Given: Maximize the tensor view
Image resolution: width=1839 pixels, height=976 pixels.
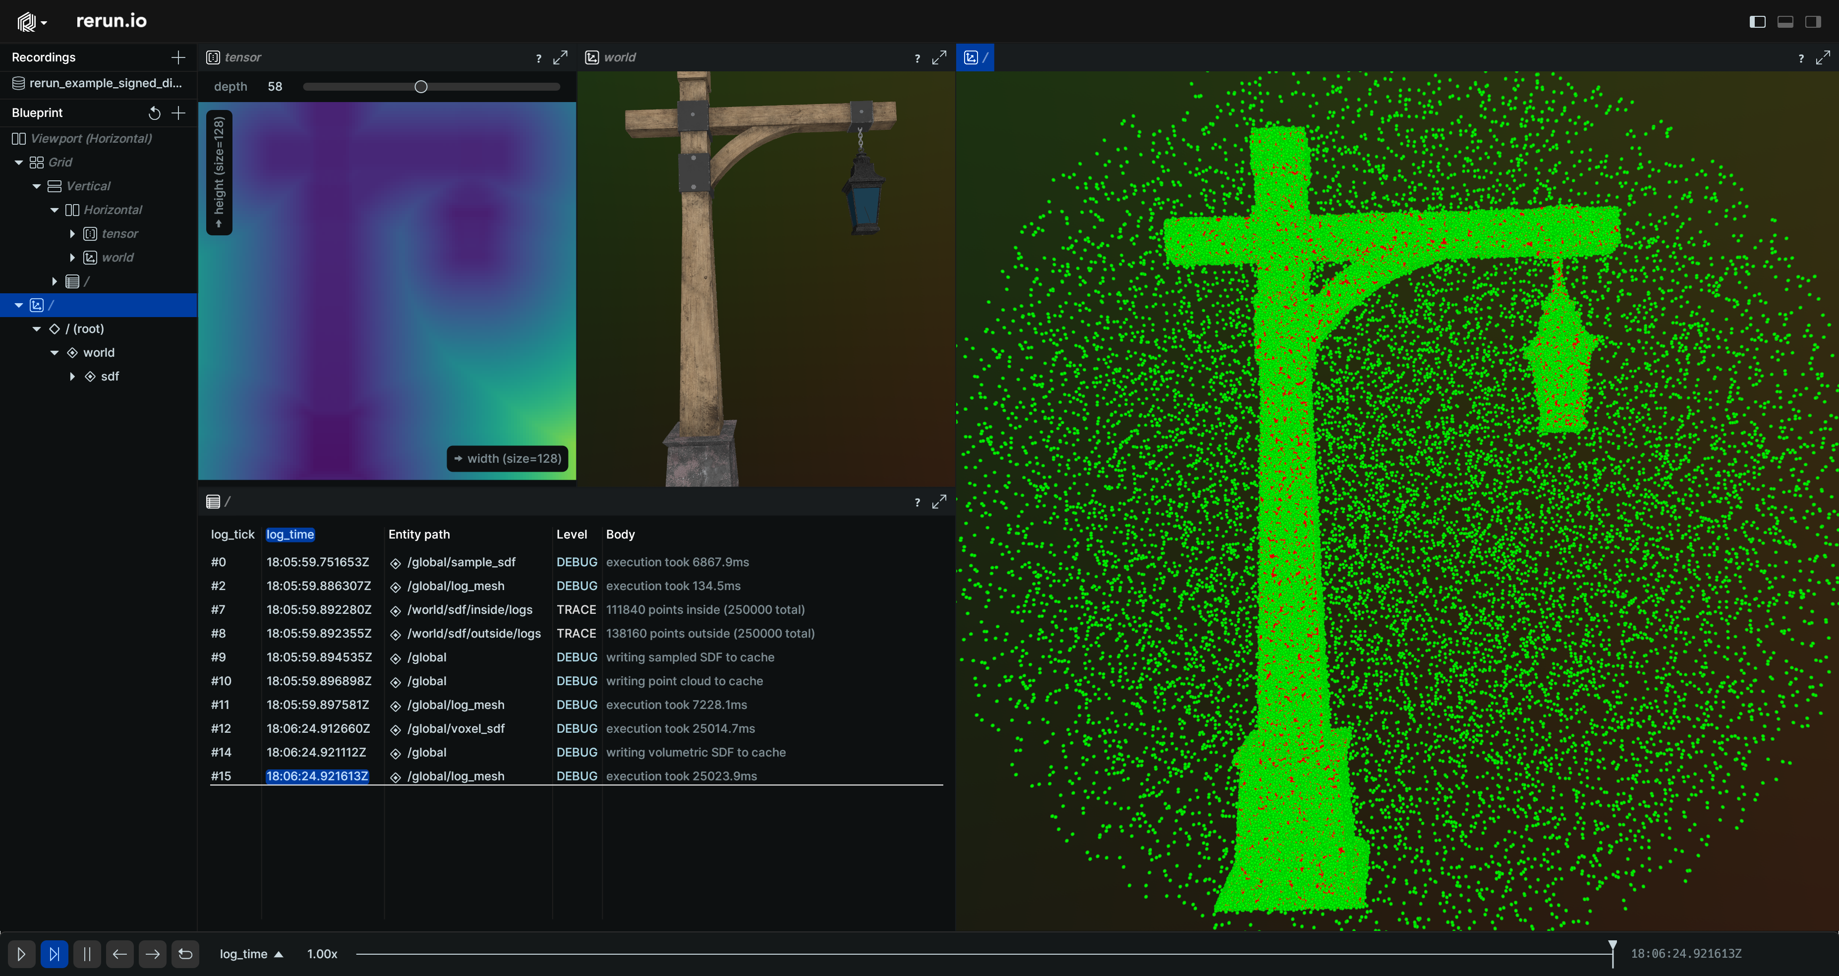Looking at the screenshot, I should pos(561,57).
